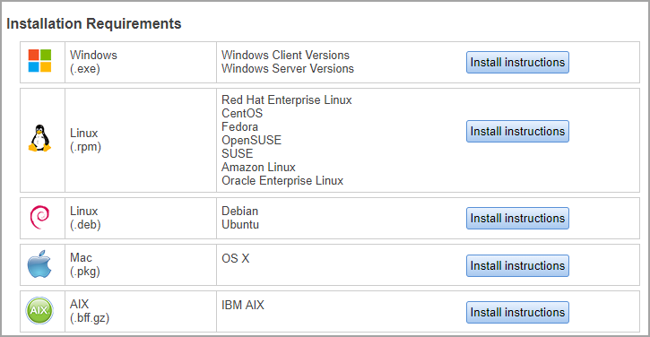Click the Windows Server Versions text
Screen dimensions: 650x337
point(288,68)
